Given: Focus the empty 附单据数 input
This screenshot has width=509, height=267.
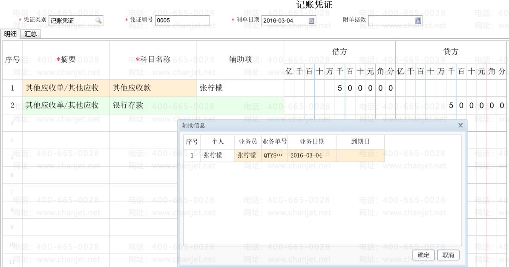Looking at the screenshot, I should (x=395, y=20).
